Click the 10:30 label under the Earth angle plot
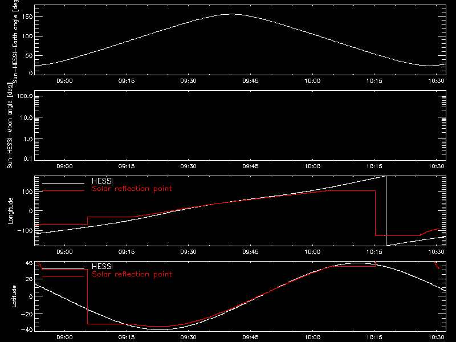Image resolution: width=456 pixels, height=342 pixels. 436,81
